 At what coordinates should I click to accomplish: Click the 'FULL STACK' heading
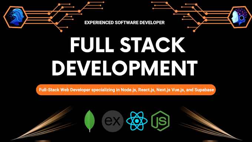coord(127,45)
